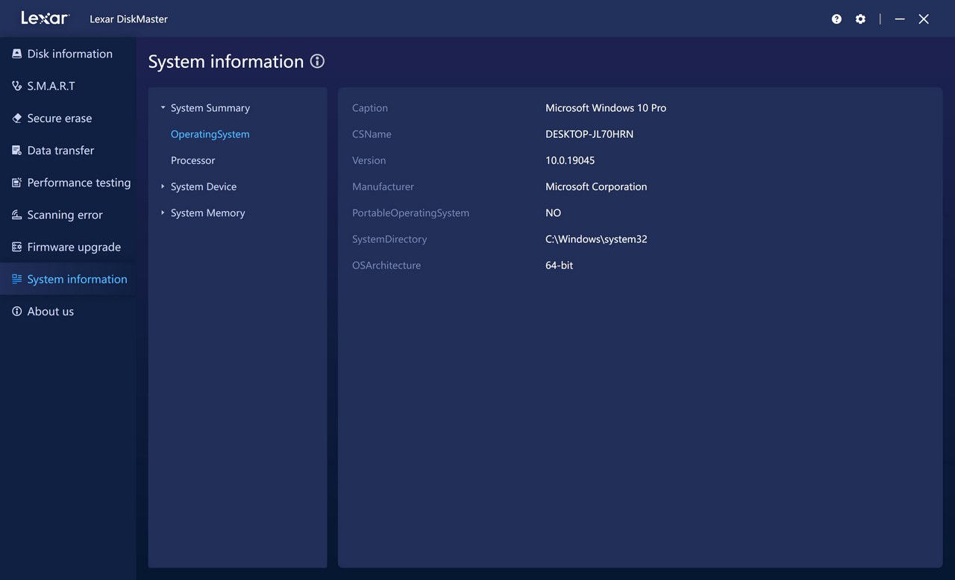Click the Version field label
The height and width of the screenshot is (580, 955).
369,160
